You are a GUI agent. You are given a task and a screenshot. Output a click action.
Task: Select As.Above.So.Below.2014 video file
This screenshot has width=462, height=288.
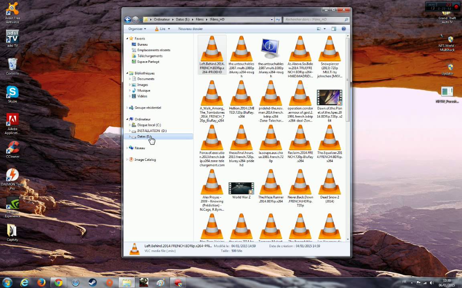click(x=300, y=49)
